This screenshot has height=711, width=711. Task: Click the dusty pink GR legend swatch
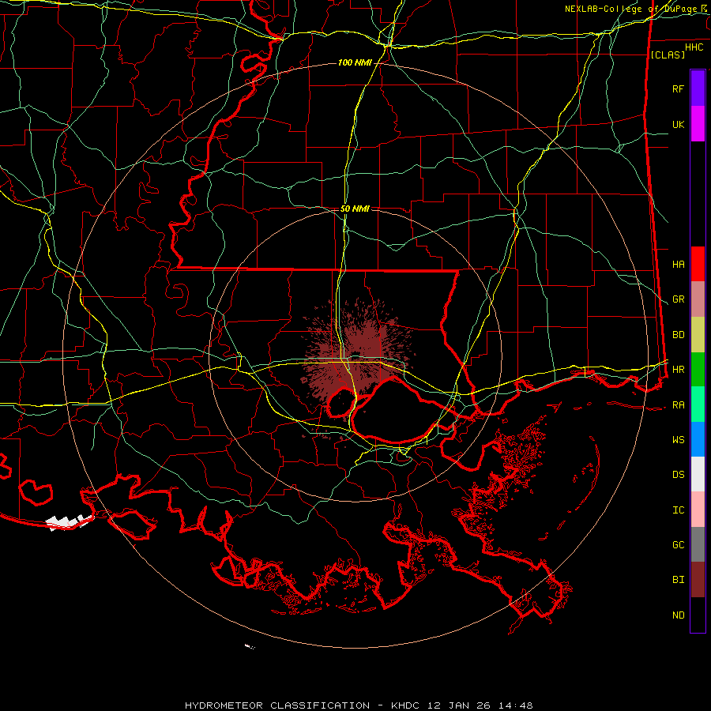point(698,299)
